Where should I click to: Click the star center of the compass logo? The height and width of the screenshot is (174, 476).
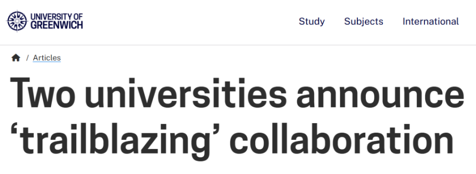[17, 21]
